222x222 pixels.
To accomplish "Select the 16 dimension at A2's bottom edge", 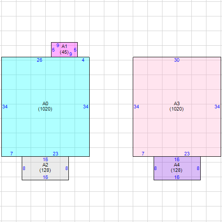I will point(45,177).
